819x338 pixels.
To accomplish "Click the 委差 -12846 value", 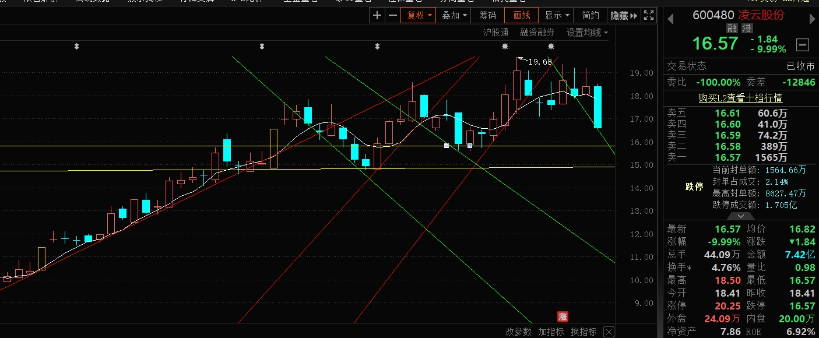I will click(x=798, y=82).
